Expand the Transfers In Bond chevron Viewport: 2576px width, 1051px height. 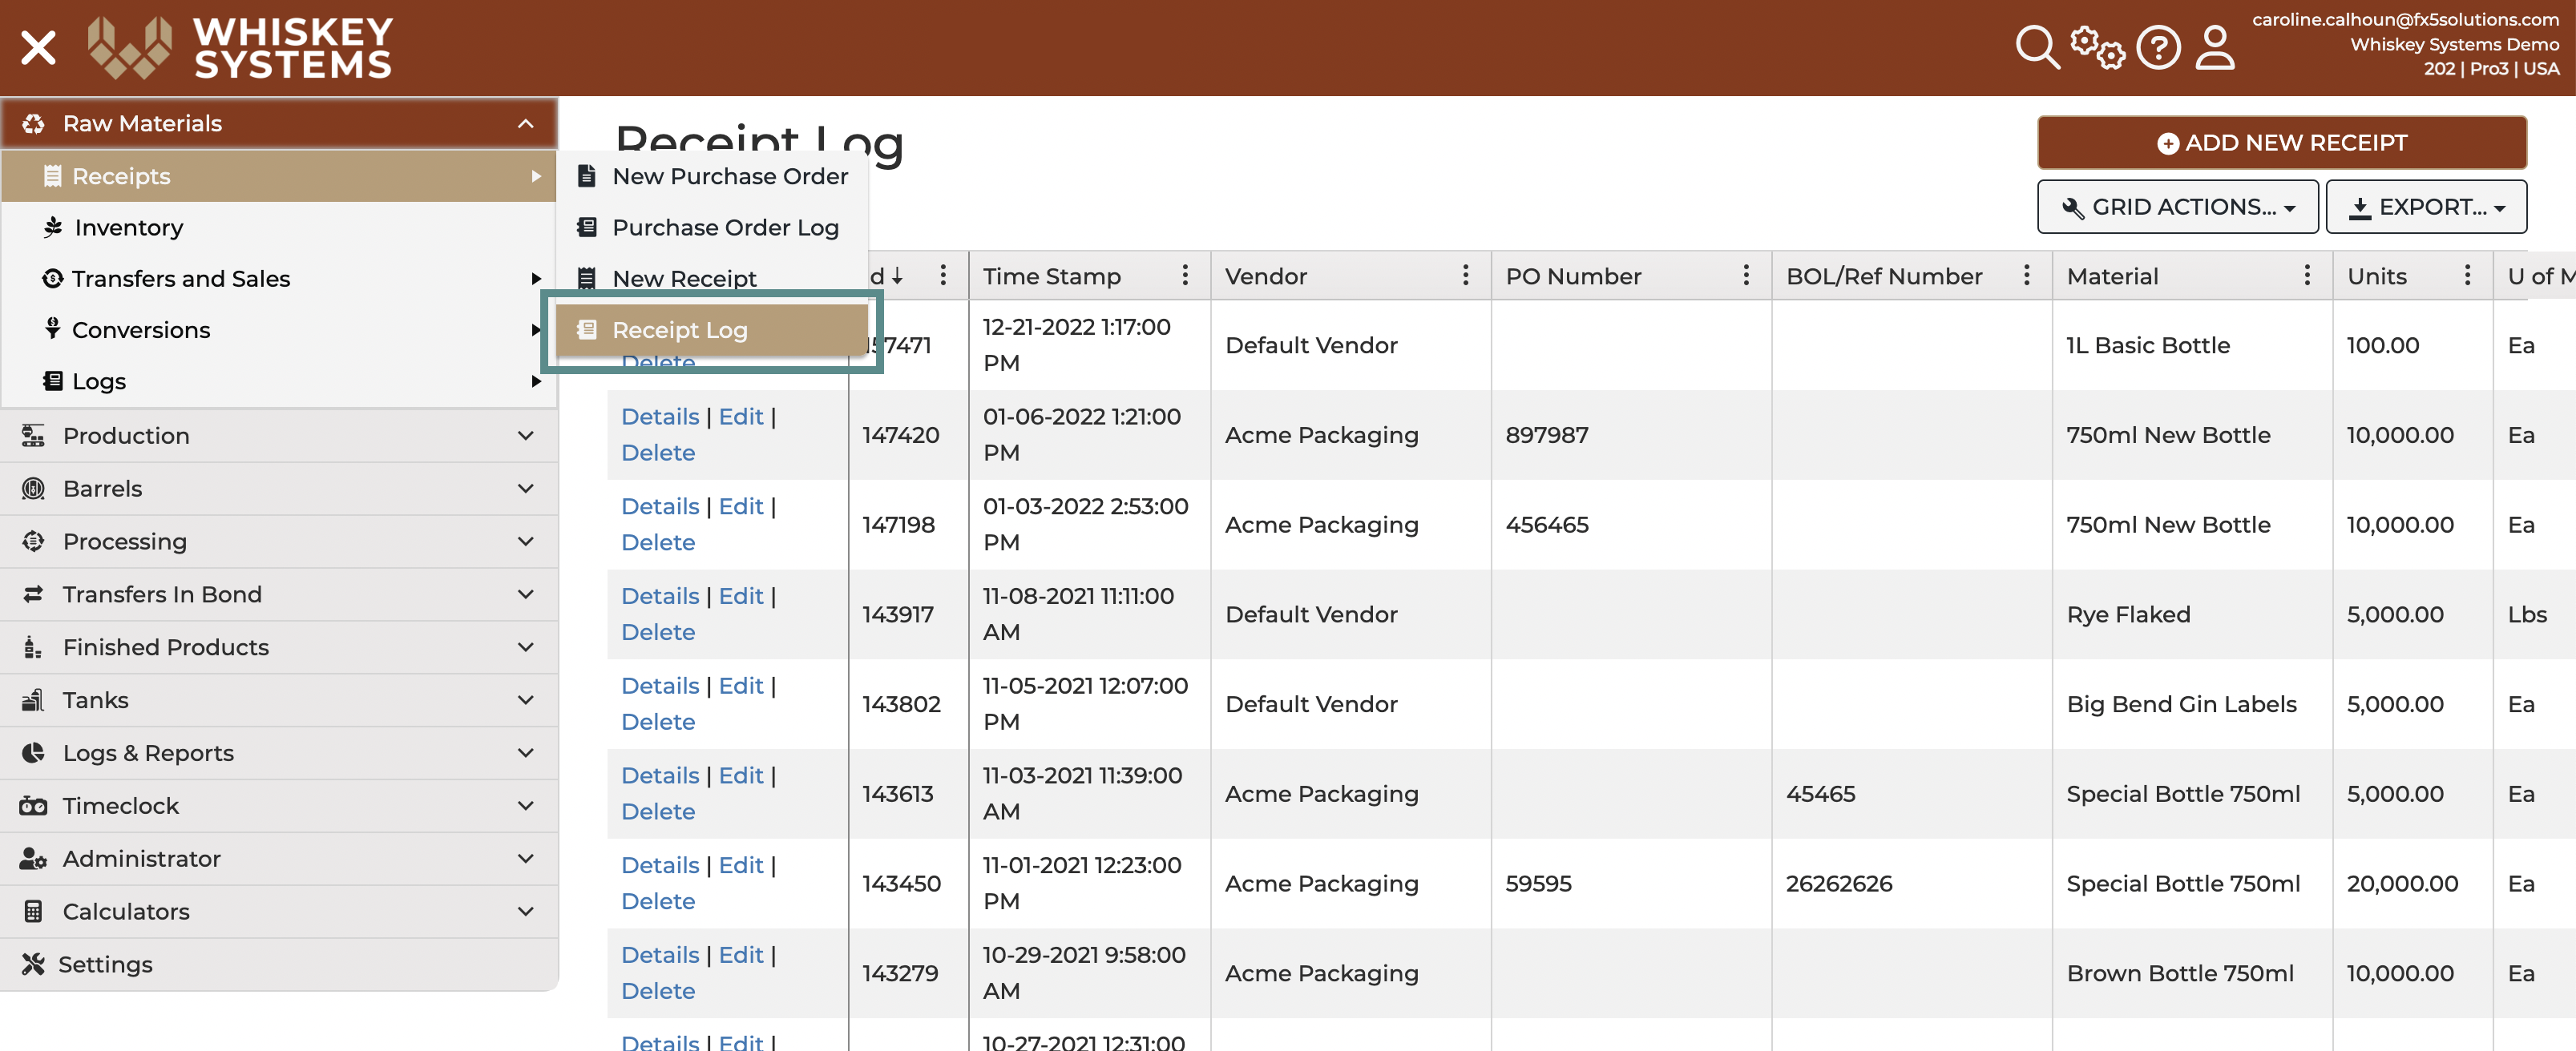pyautogui.click(x=525, y=594)
